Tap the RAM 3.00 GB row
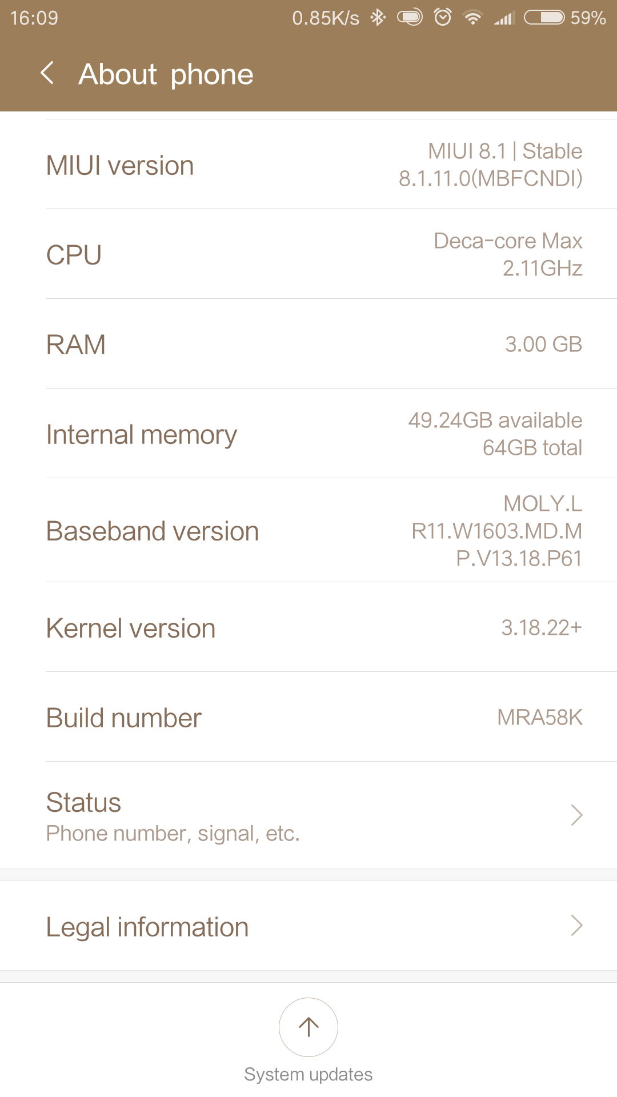Screen dimensions: 617x1097 click(x=308, y=345)
